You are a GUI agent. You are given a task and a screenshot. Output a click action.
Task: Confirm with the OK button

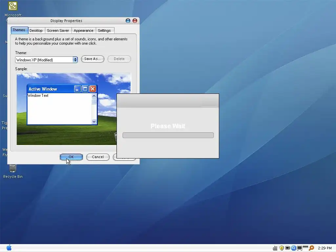(x=71, y=157)
